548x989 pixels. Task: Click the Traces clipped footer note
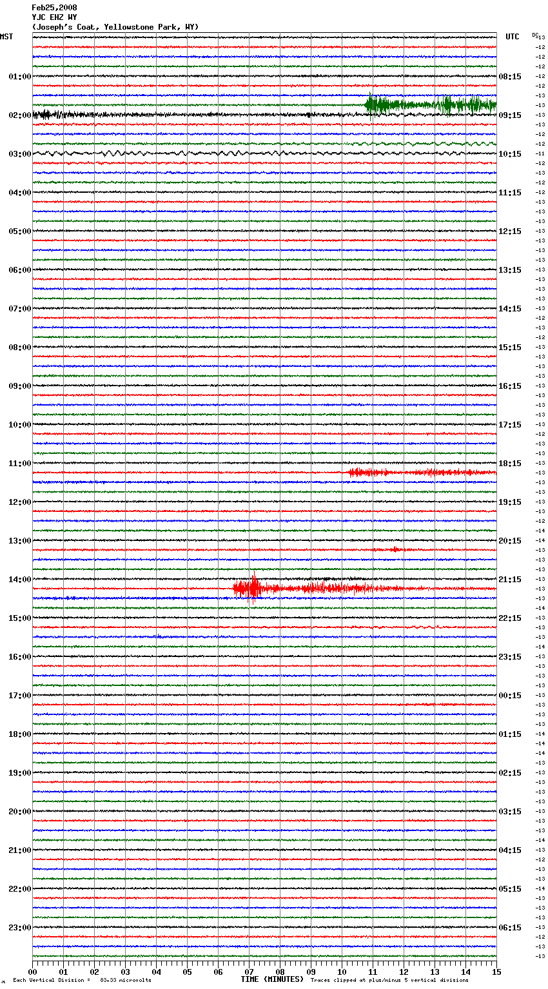tap(389, 981)
